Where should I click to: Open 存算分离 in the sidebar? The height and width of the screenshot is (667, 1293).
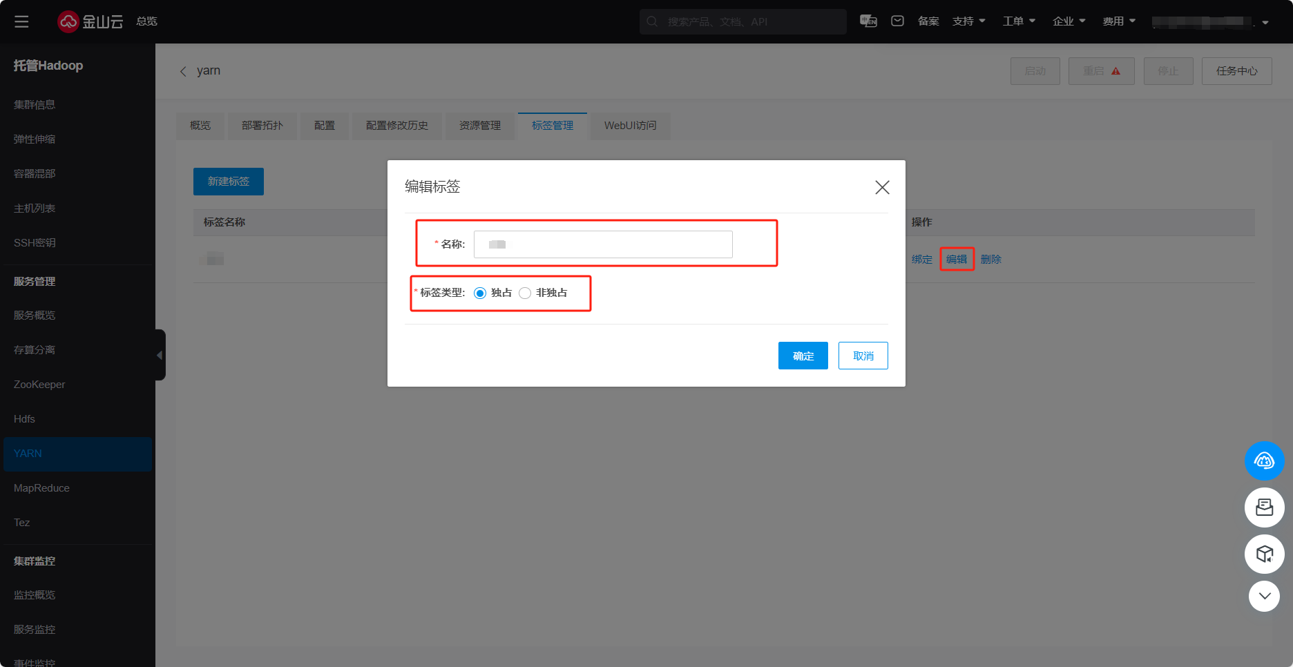pos(35,350)
